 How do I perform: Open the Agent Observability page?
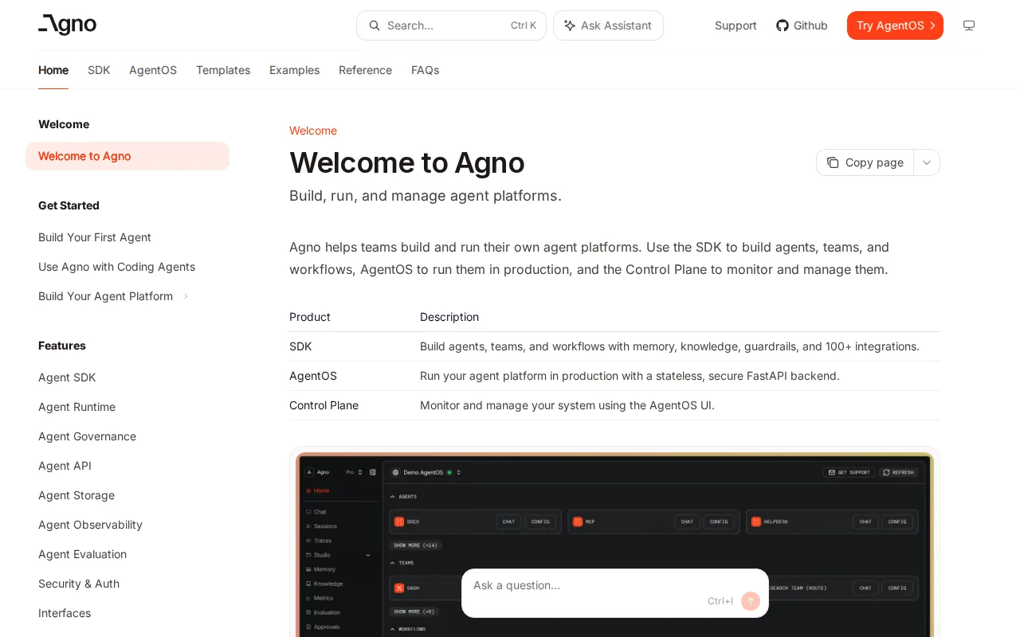[x=90, y=525]
